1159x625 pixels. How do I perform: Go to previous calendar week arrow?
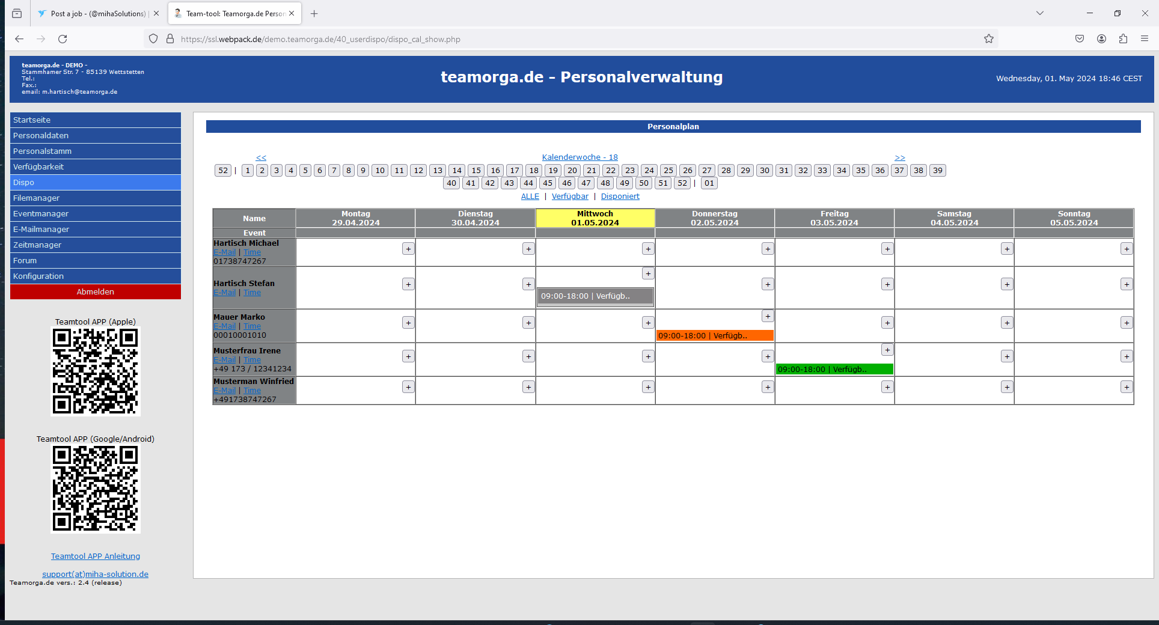pyautogui.click(x=261, y=157)
